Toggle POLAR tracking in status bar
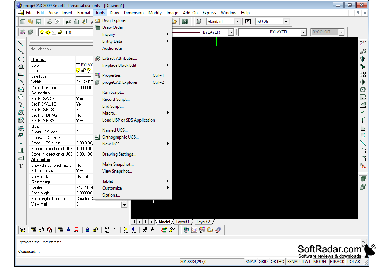This screenshot has height=267, width=384. [353, 261]
